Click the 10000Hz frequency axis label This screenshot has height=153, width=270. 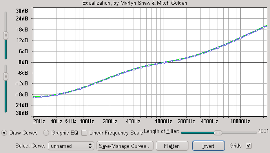pos(240,121)
